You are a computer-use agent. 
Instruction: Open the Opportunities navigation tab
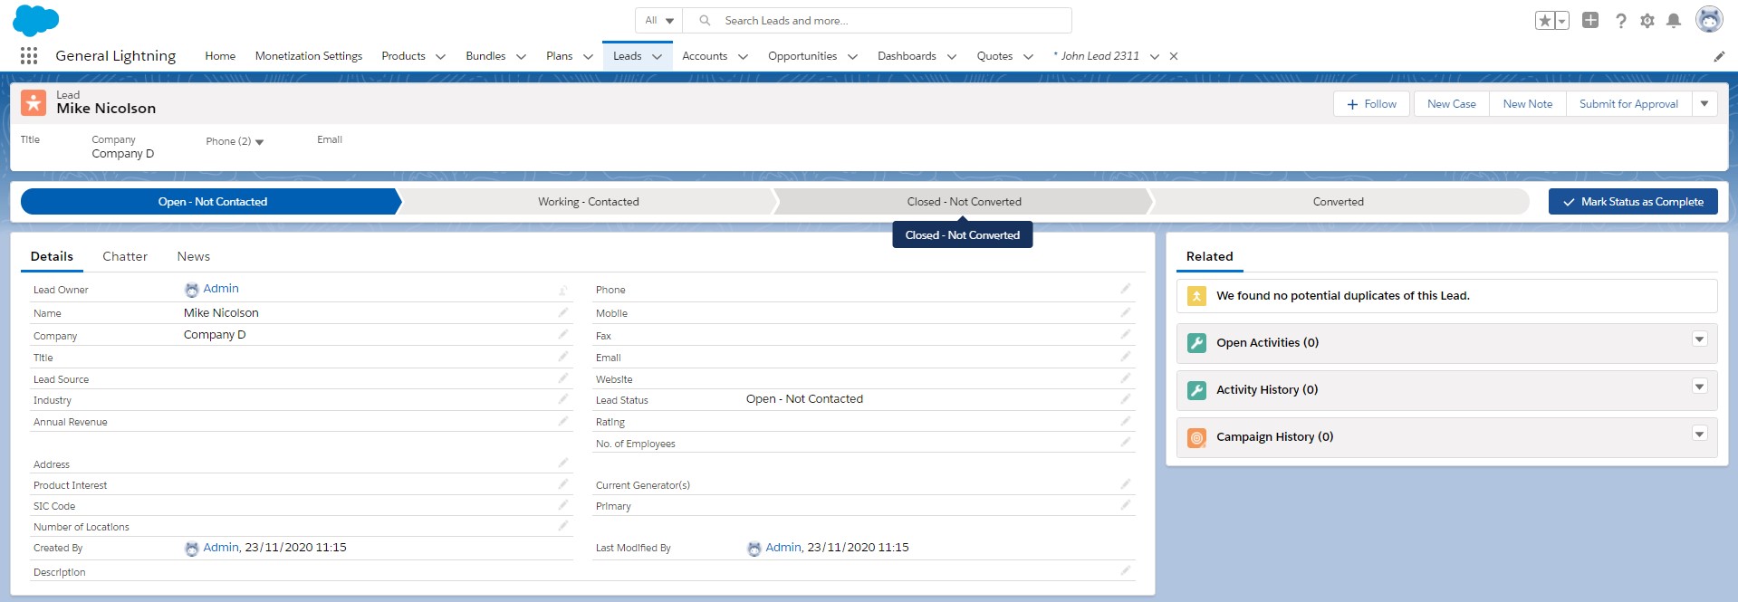click(802, 56)
